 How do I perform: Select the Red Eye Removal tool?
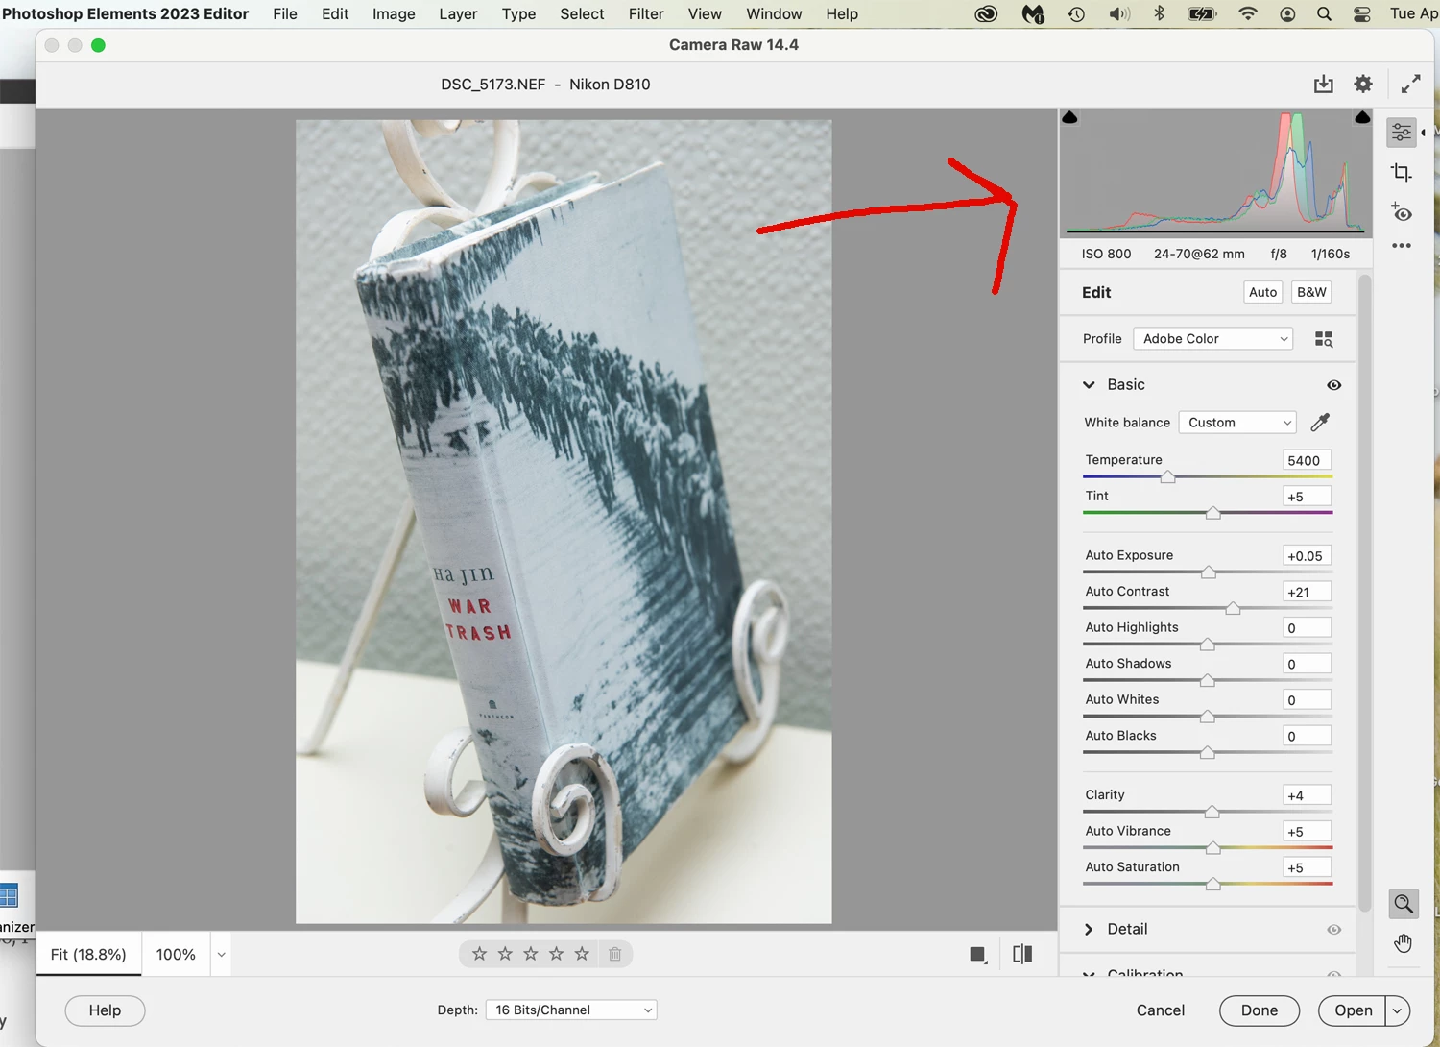pos(1402,212)
